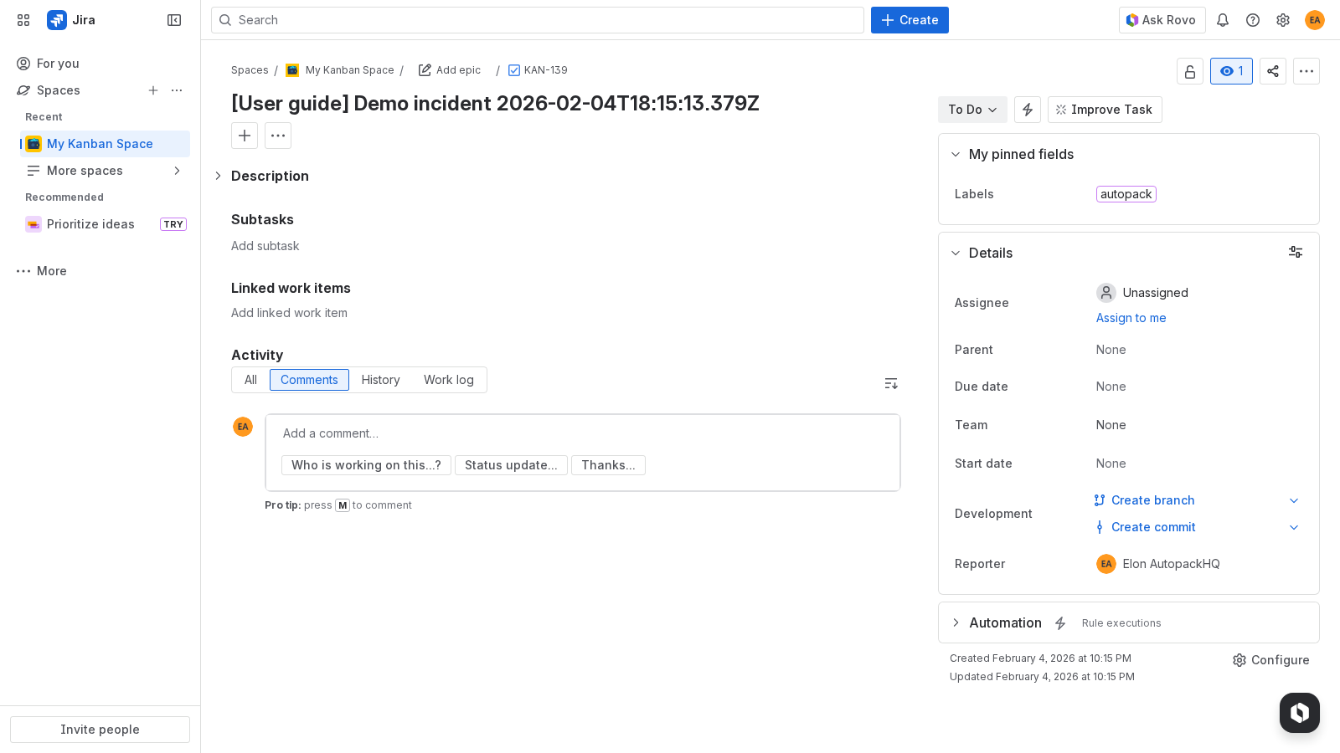Image resolution: width=1340 pixels, height=753 pixels.
Task: Expand the More spaces menu
Action: 177,171
